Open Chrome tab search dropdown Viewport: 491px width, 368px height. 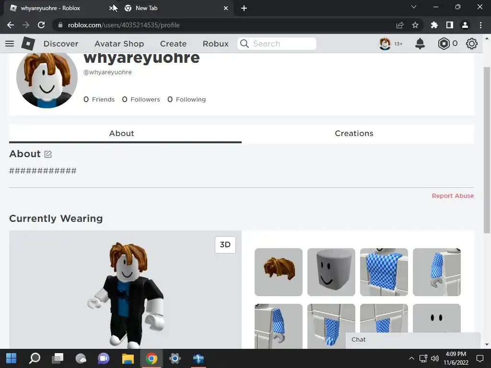(x=414, y=7)
